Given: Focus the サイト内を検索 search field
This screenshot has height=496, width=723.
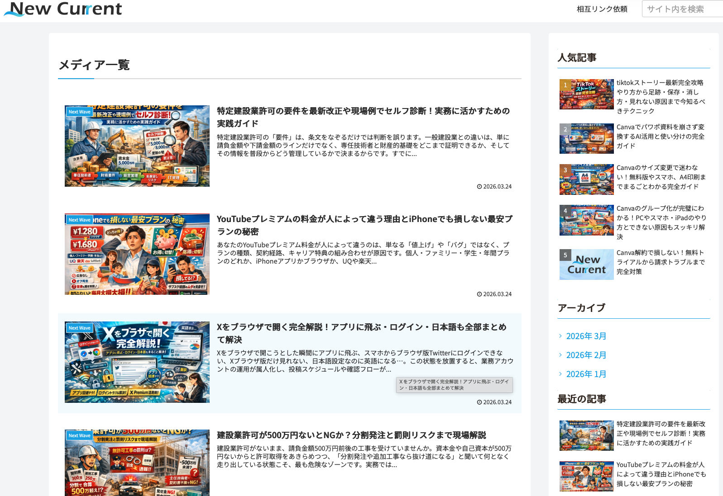Looking at the screenshot, I should (682, 9).
